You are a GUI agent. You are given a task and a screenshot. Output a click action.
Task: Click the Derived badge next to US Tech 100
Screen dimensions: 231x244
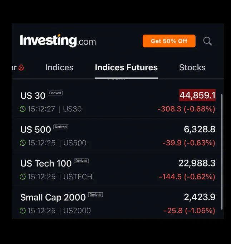click(x=81, y=161)
